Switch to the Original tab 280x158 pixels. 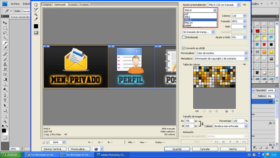[47, 5]
